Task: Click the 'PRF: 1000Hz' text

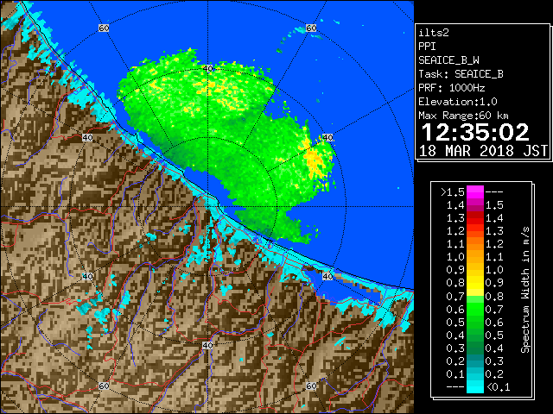Action: coord(451,88)
